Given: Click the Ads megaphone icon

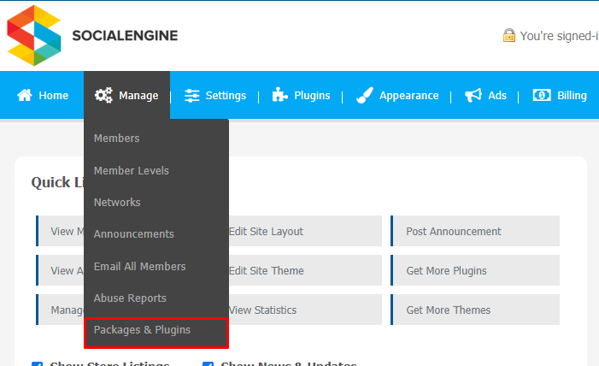Looking at the screenshot, I should pyautogui.click(x=473, y=95).
